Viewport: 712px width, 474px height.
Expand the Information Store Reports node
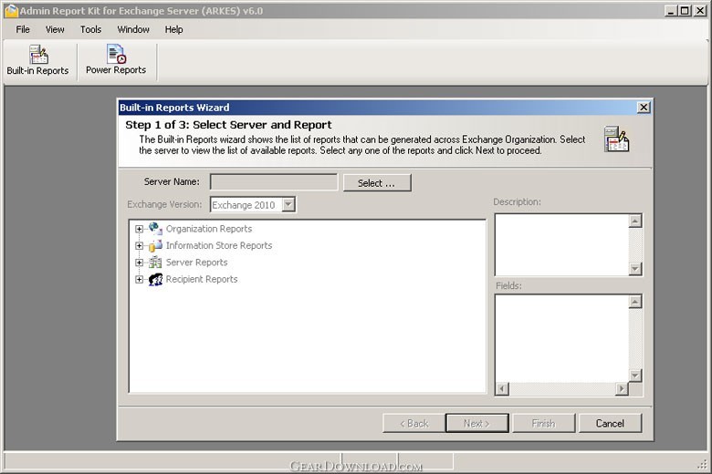tap(140, 246)
